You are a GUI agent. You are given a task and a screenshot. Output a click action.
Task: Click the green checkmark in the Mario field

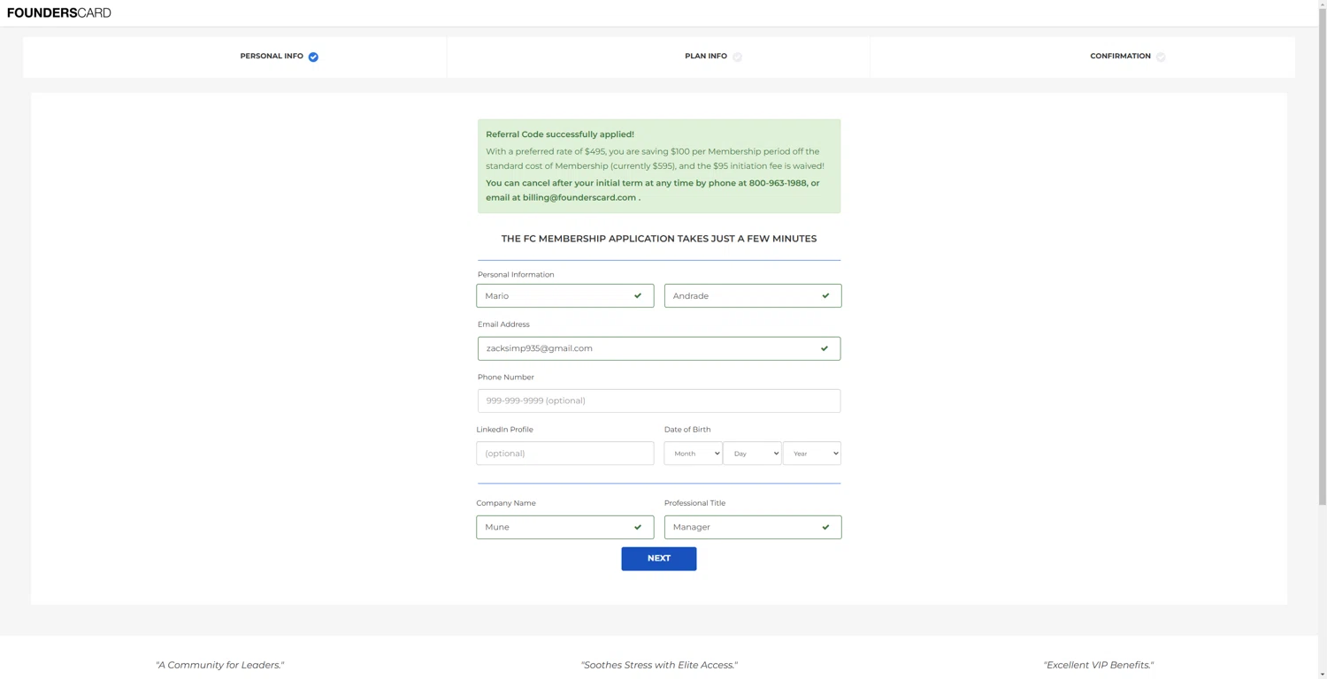(638, 295)
